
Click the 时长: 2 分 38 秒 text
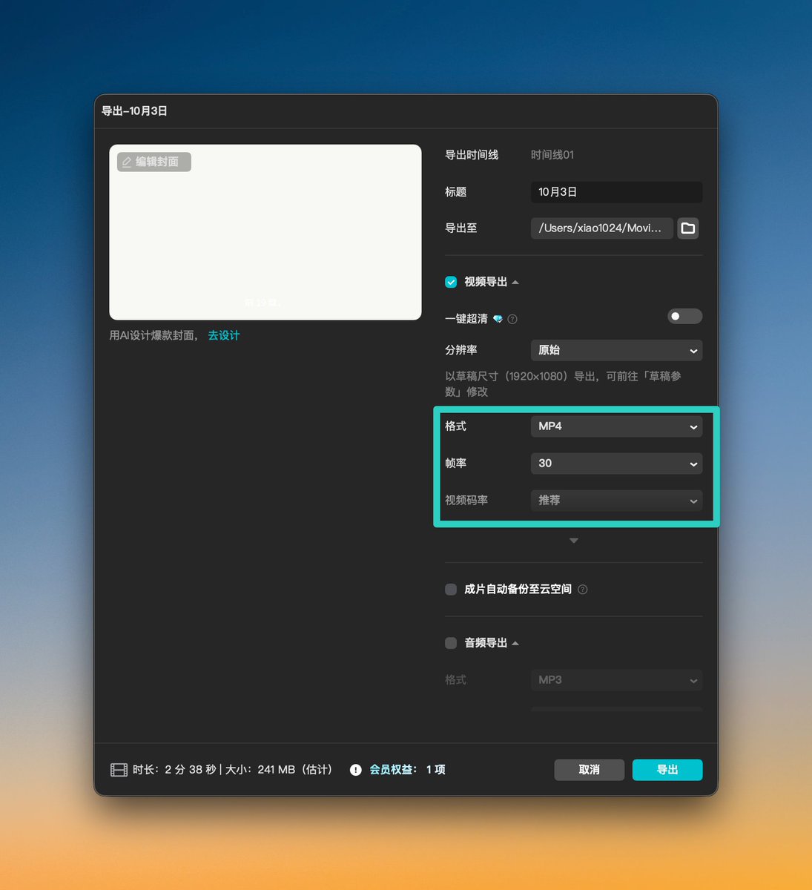click(x=174, y=770)
